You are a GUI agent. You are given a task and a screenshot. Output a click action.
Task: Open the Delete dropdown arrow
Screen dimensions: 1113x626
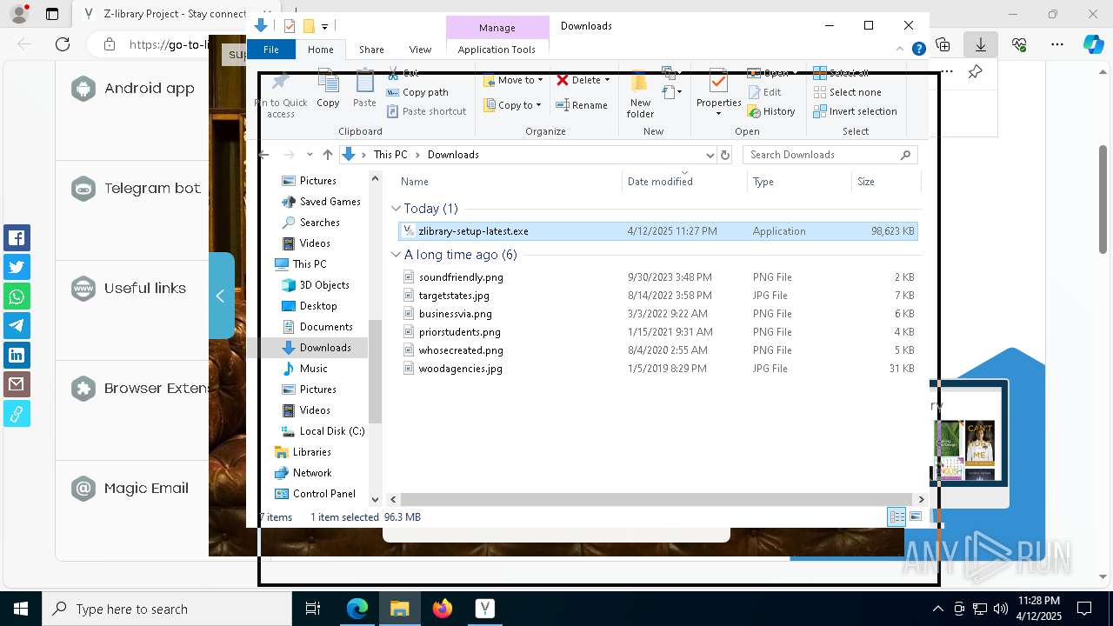pos(607,80)
